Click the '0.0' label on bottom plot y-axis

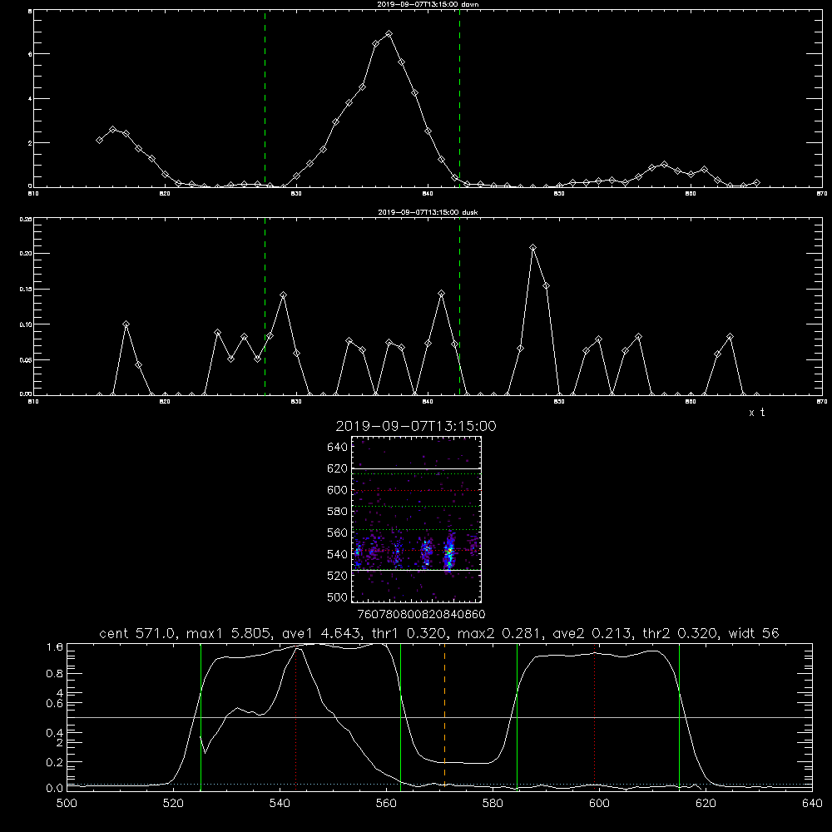click(x=55, y=789)
